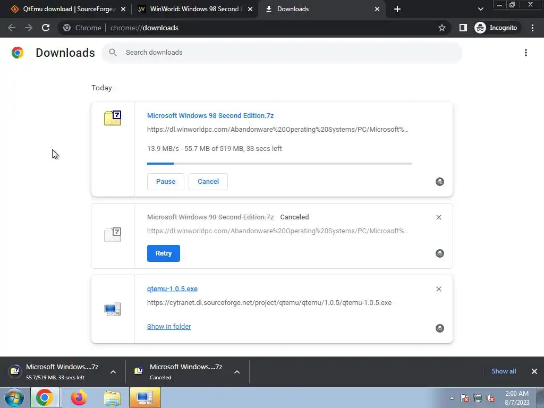This screenshot has height=408, width=544.
Task: Close the download shelf
Action: (x=534, y=371)
